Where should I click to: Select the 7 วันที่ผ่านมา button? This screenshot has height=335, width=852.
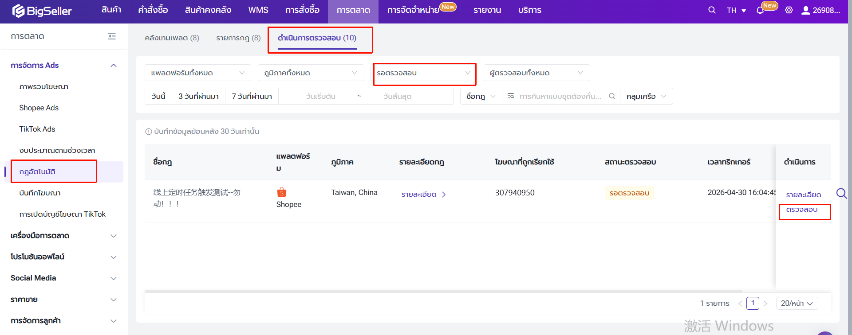(252, 96)
